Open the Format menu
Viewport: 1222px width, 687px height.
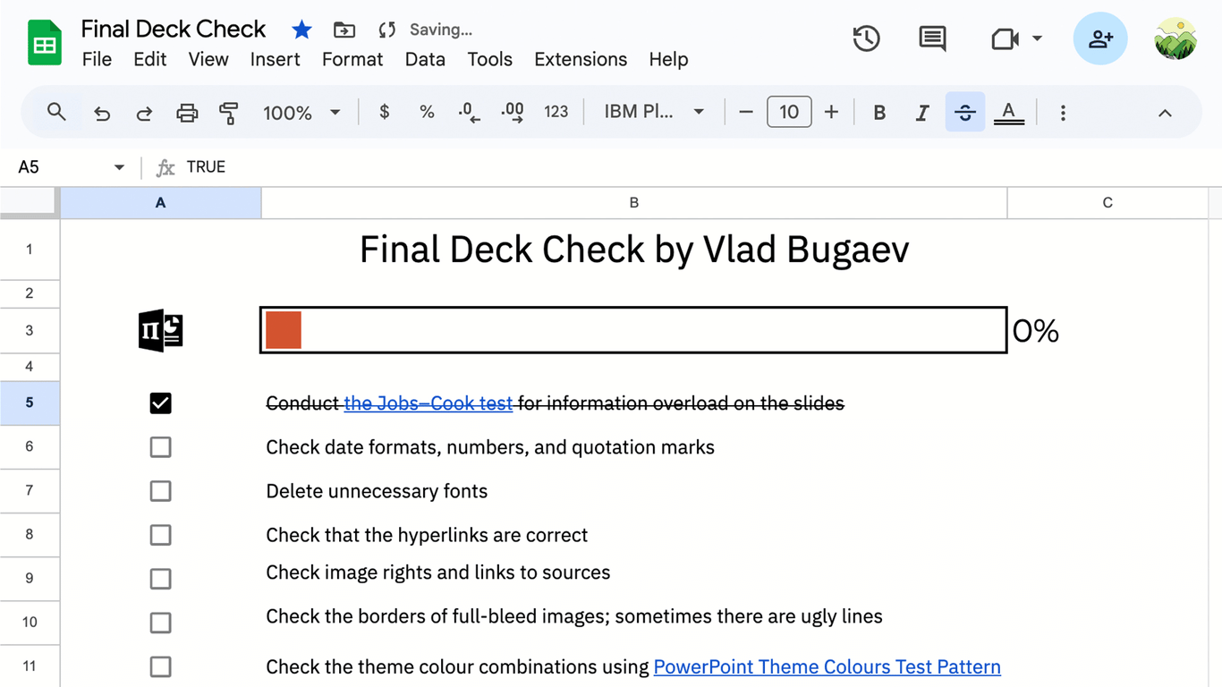pos(352,59)
